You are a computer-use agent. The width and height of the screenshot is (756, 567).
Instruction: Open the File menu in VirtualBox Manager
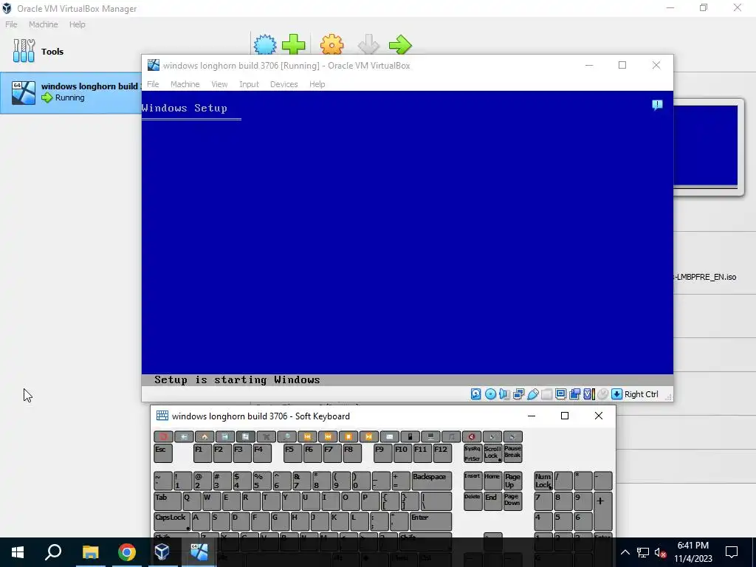pos(11,24)
